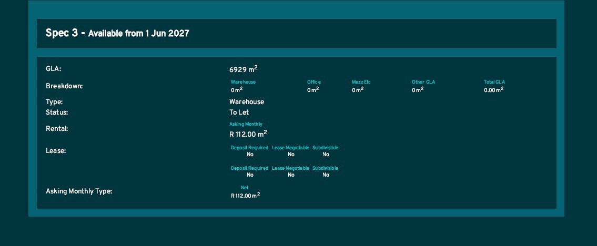Select the '0.00 m²' Total GLA value

[x=493, y=90]
